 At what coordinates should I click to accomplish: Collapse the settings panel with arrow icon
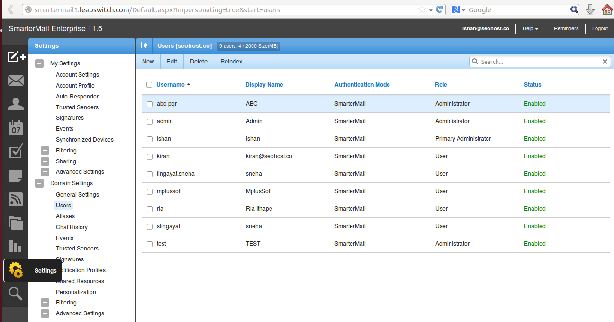click(144, 45)
